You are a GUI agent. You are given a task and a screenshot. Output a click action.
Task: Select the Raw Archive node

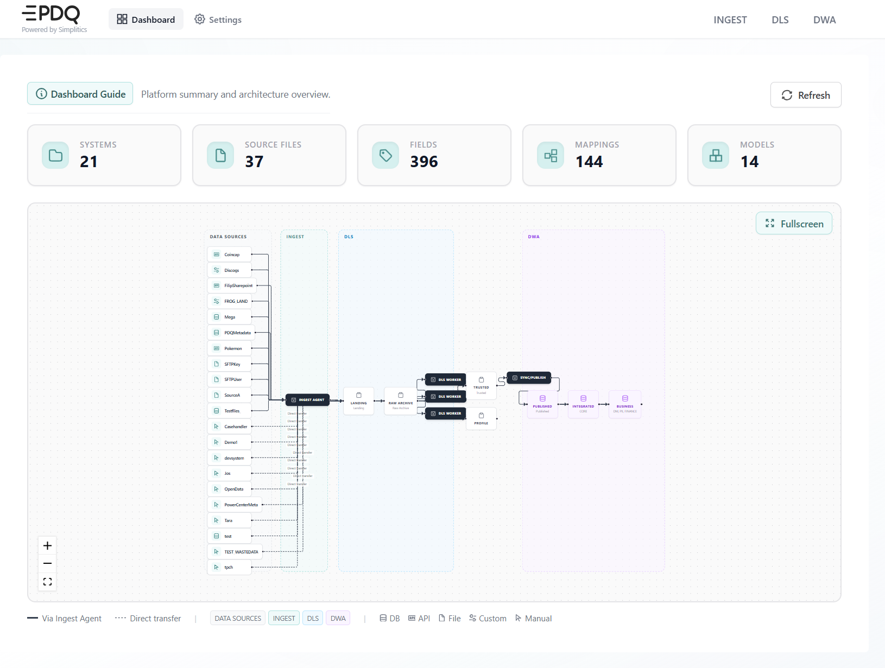pyautogui.click(x=401, y=401)
